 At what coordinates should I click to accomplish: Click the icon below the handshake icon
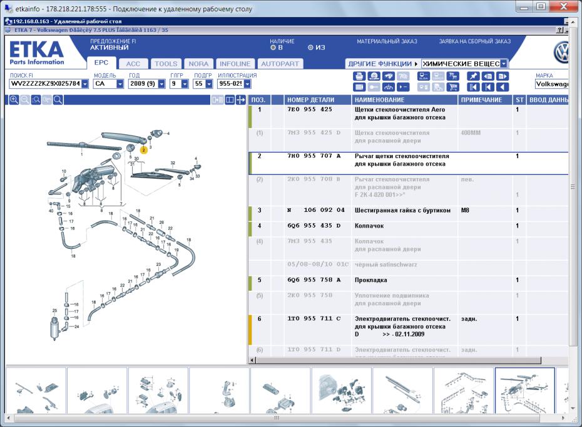click(x=389, y=87)
